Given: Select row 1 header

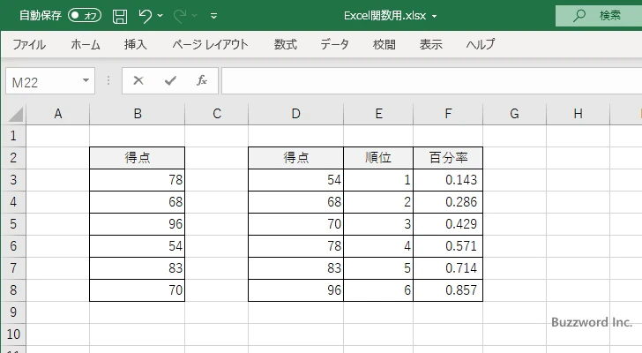Looking at the screenshot, I should click(13, 136).
